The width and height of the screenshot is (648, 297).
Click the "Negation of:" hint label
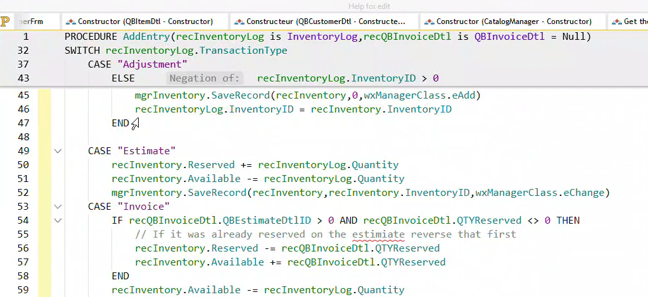205,78
